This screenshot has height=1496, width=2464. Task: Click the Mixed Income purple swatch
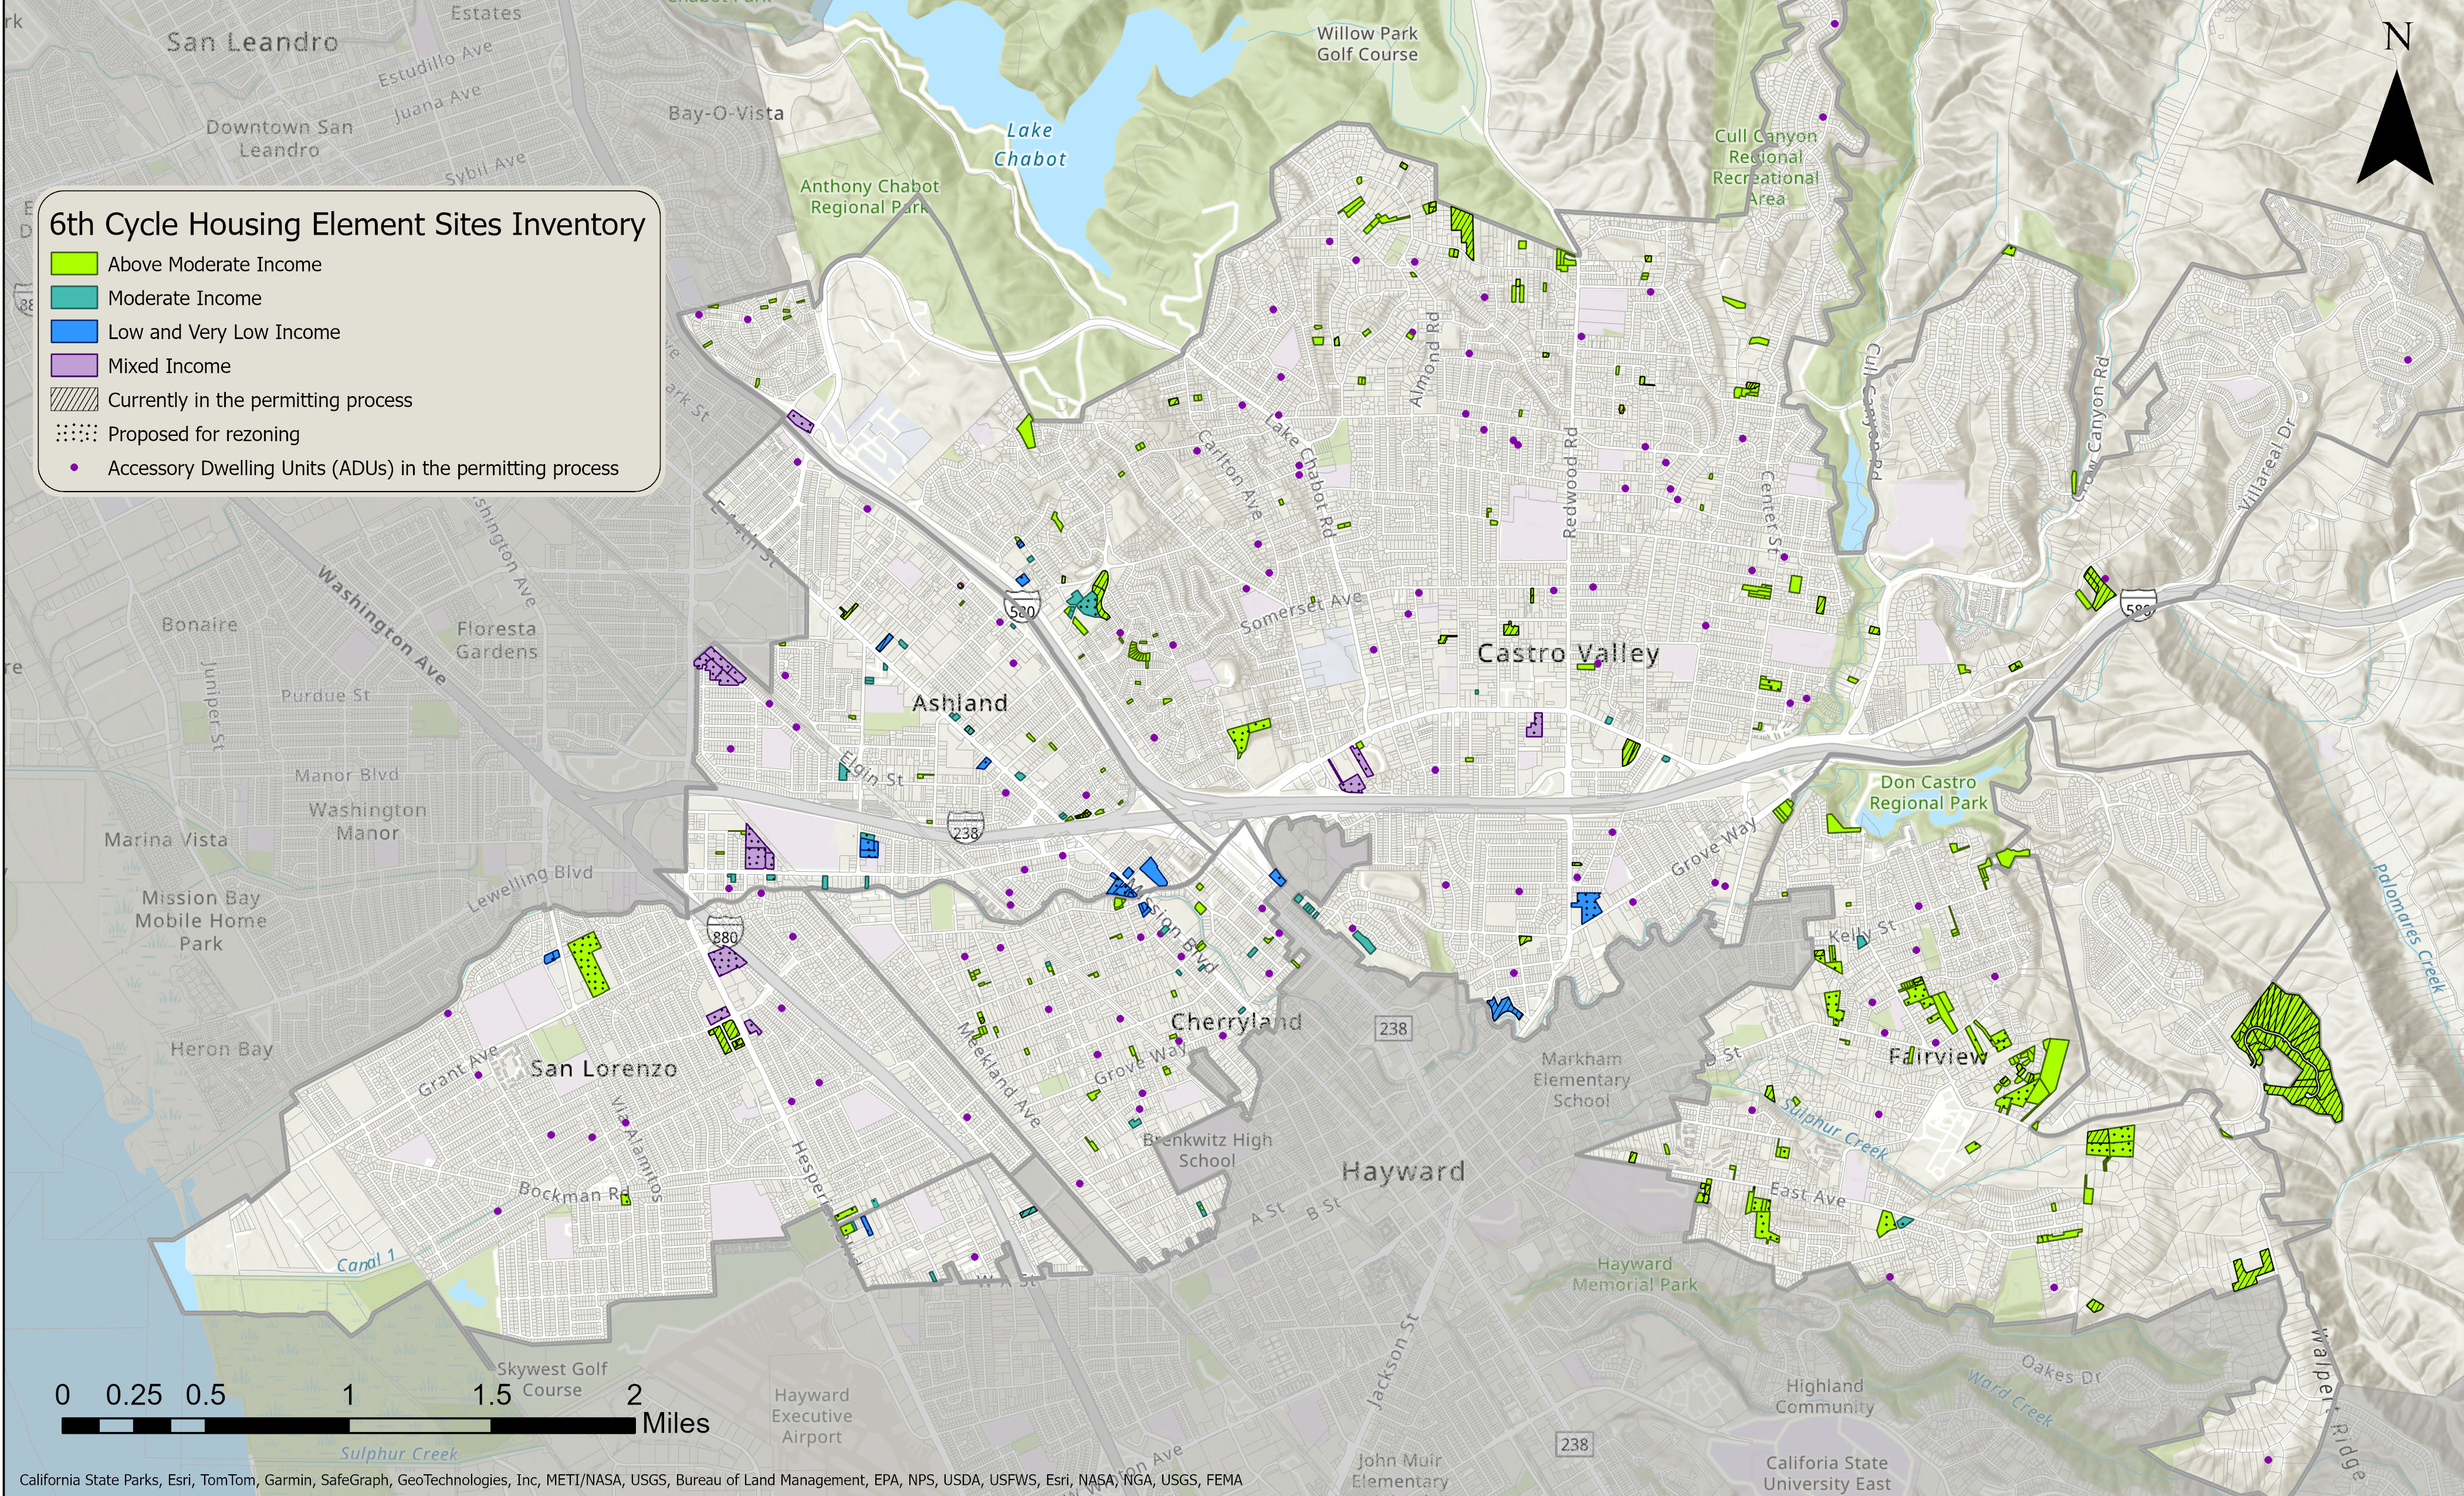click(74, 366)
